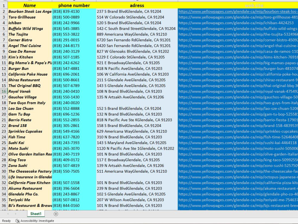This screenshot has width=298, height=224.
Task: Select the California Poke House cell
Action: pyautogui.click(x=30, y=74)
